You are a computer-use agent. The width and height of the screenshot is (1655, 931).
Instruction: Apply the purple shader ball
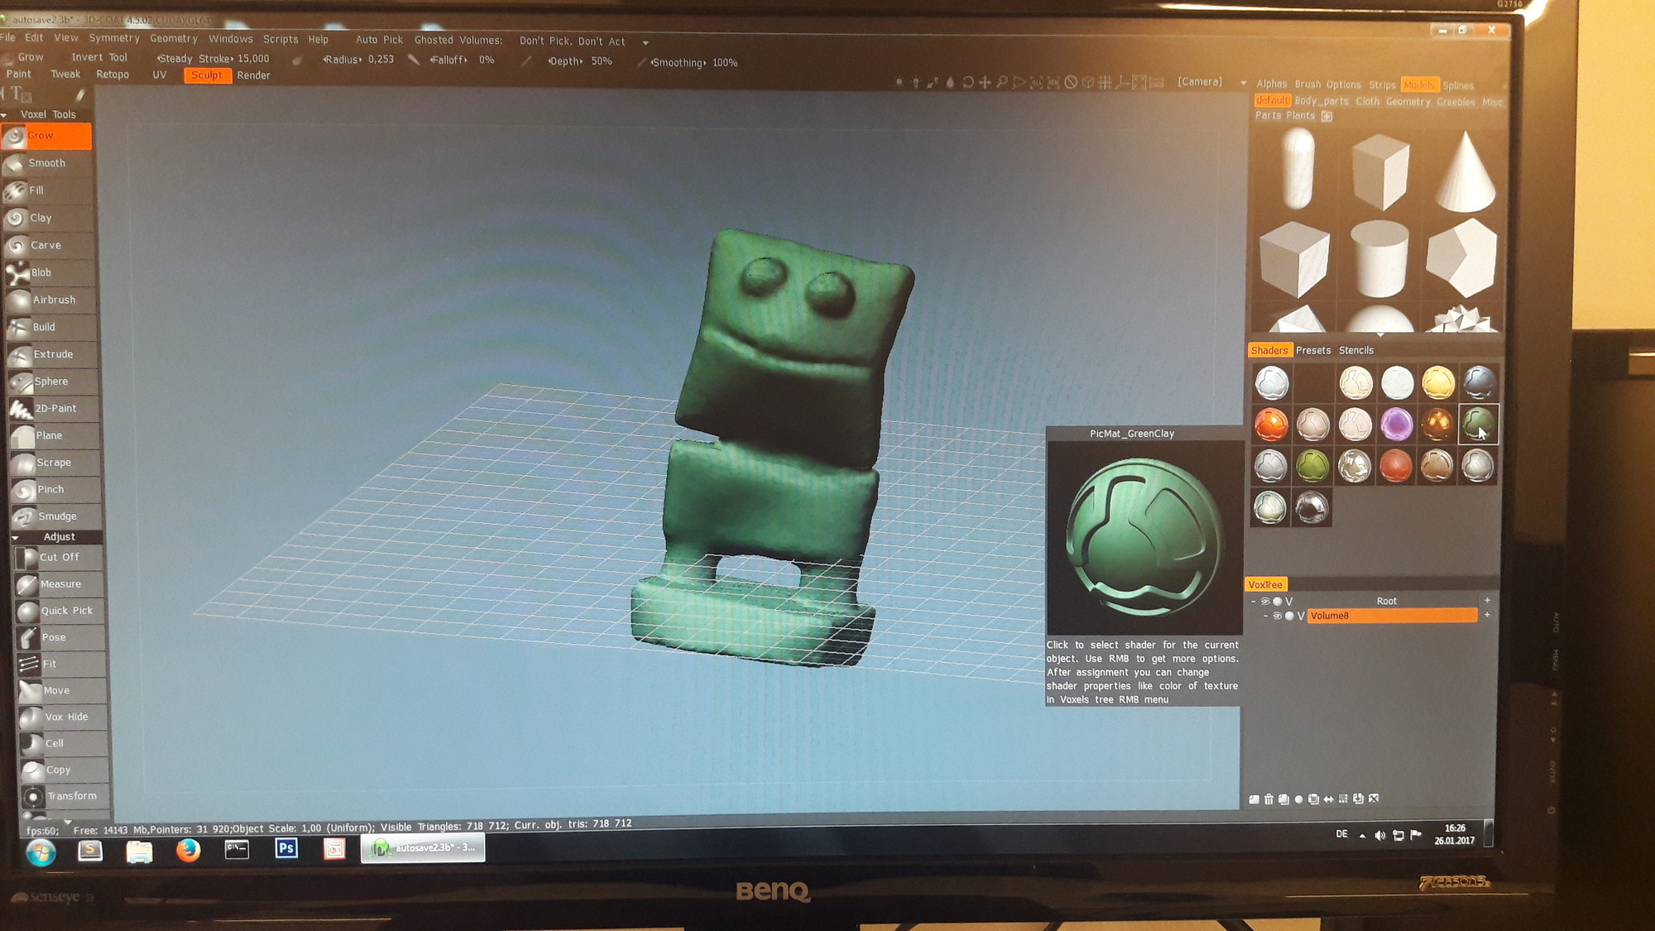(1396, 425)
